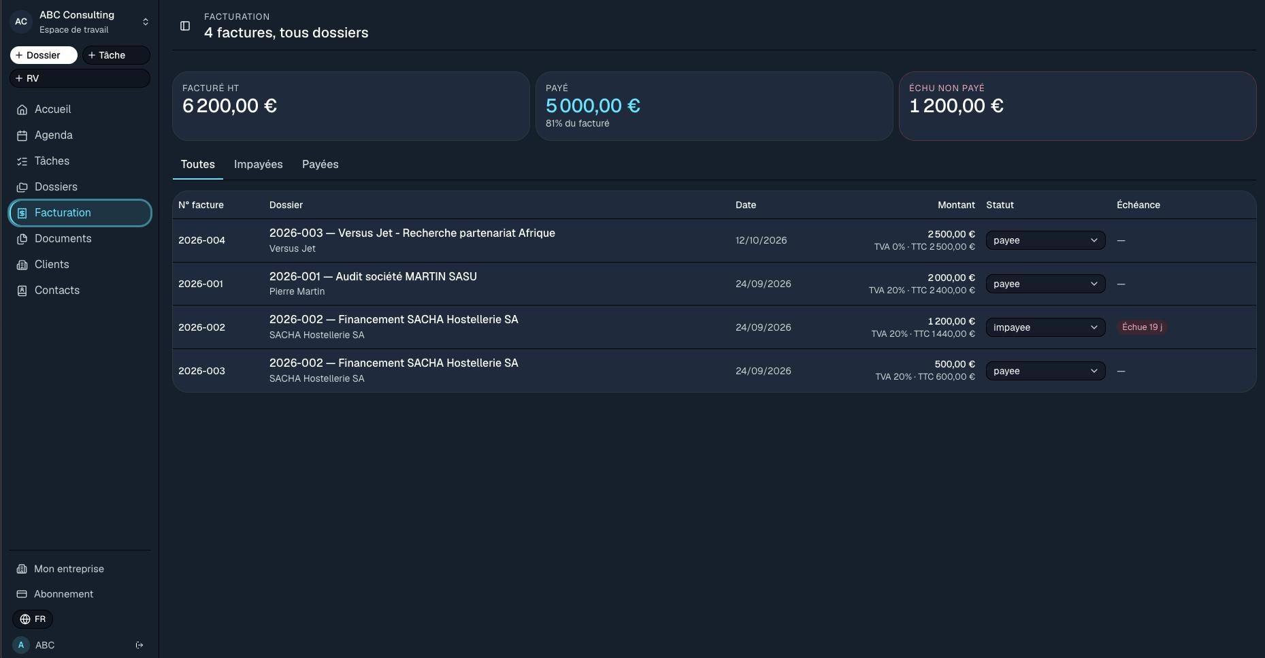Open the Abonnement page link
Screen dimensions: 1265x658
pos(80,594)
